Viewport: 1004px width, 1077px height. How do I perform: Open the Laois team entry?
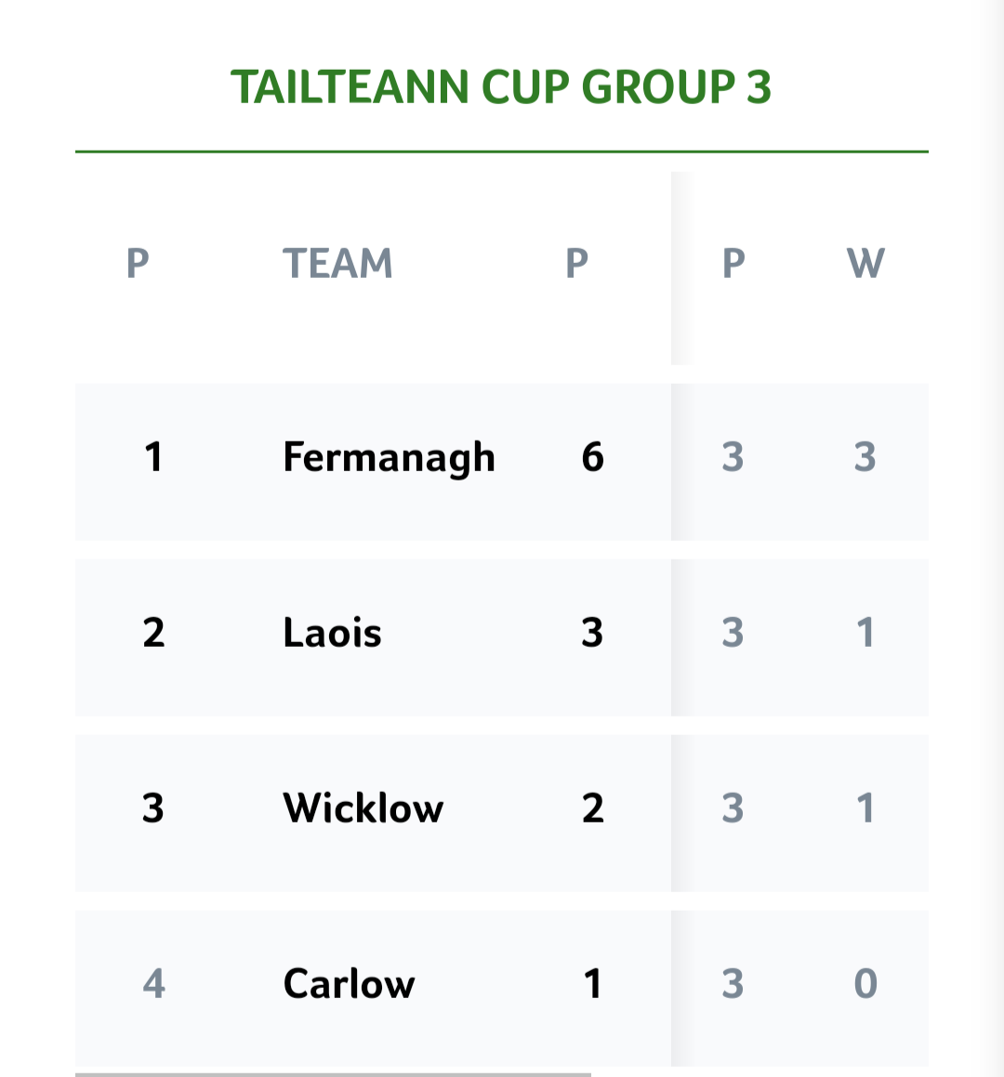coord(332,633)
